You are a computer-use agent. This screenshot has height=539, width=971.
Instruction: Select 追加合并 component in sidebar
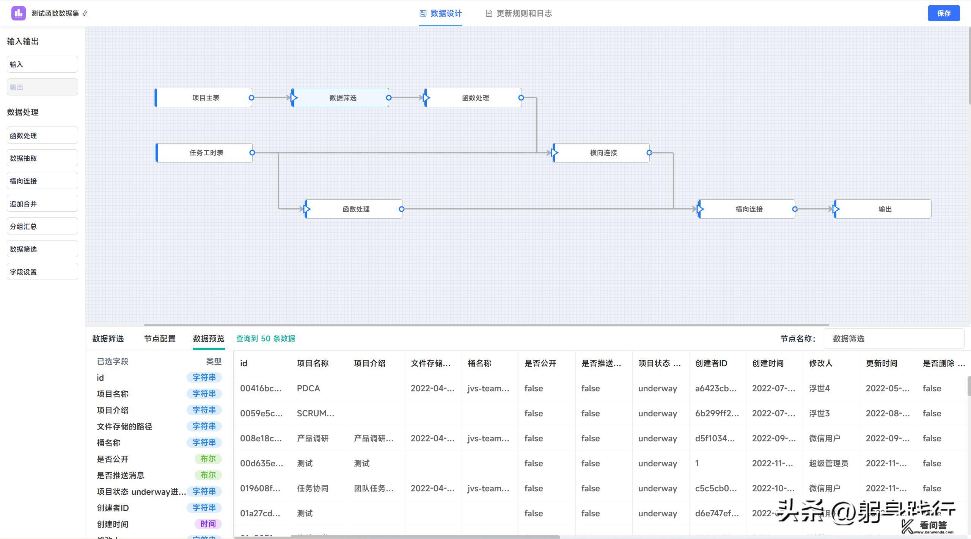pyautogui.click(x=42, y=203)
